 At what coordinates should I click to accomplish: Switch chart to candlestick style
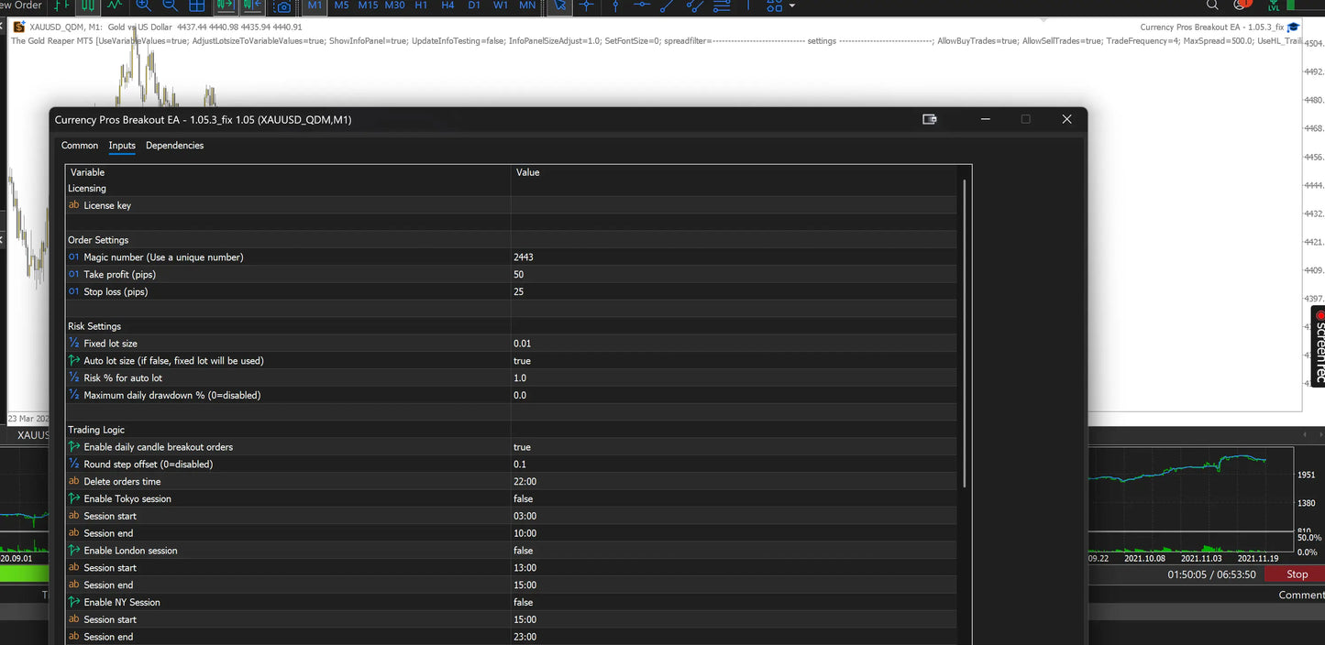click(x=87, y=5)
